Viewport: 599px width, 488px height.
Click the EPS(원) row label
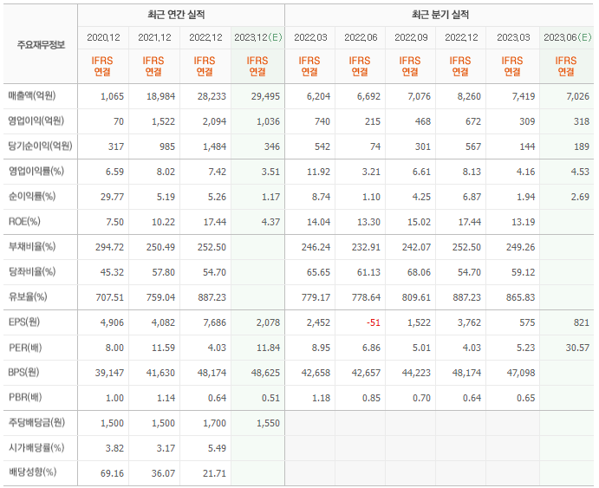point(24,322)
